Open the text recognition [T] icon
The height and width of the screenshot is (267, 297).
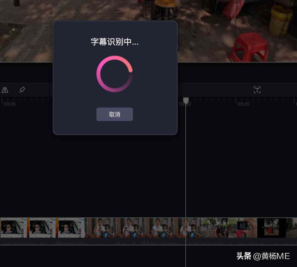pos(257,90)
